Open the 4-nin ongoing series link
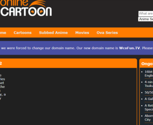The width and height of the screenshot is (153, 125). pos(149,84)
